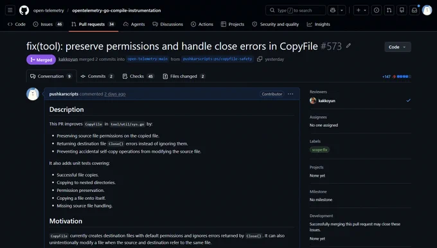Open the repositories icon in header
This screenshot has width=437, height=248.
402,10
